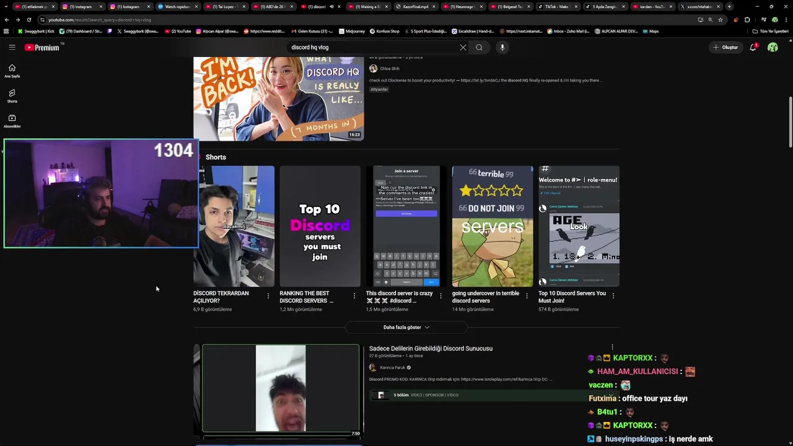
Task: Play the role-menu short thumbnail
Action: pos(579,226)
